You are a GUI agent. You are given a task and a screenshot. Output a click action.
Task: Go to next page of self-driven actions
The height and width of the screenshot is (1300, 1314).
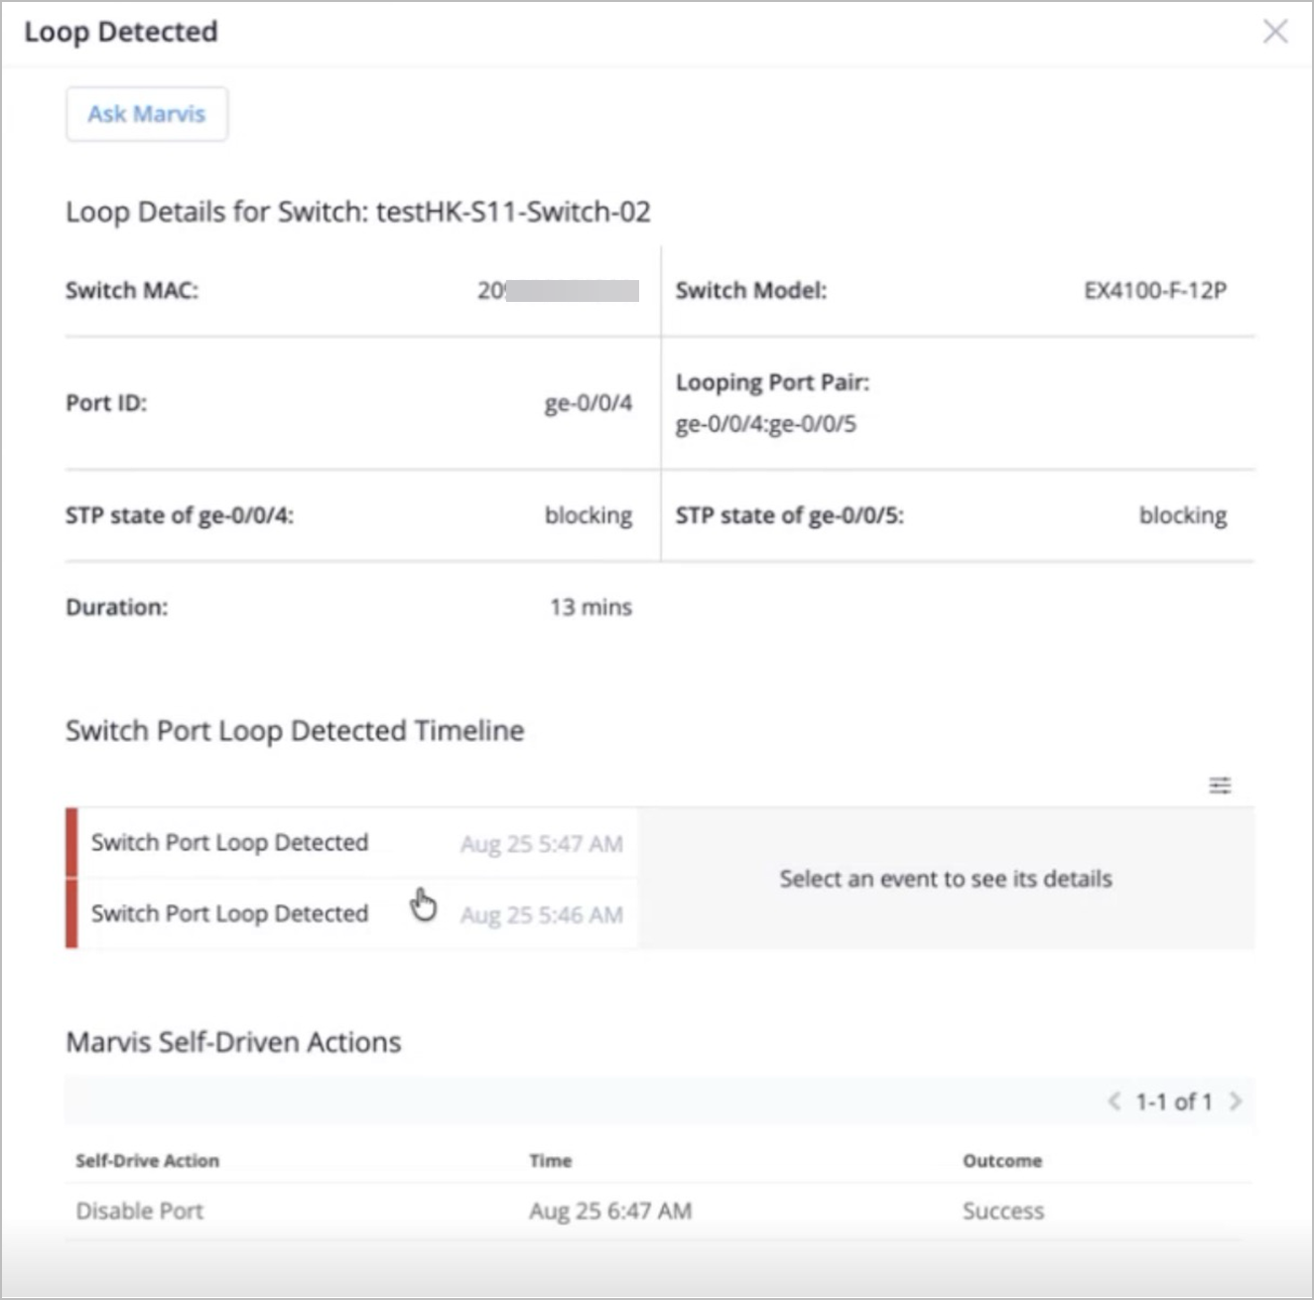click(x=1236, y=1101)
